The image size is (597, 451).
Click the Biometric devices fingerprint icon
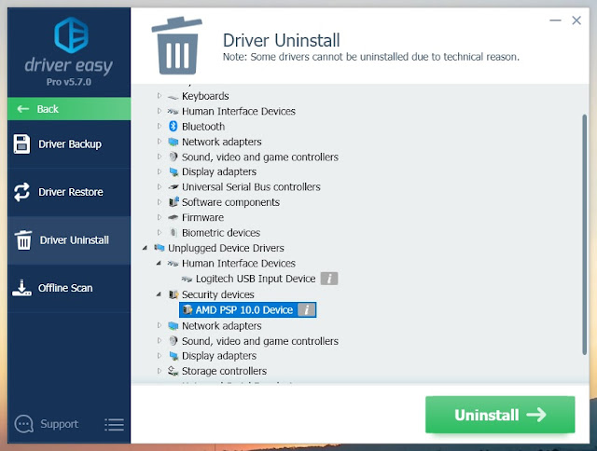coord(174,232)
